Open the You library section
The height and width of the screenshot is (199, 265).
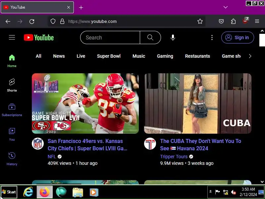coord(12,135)
